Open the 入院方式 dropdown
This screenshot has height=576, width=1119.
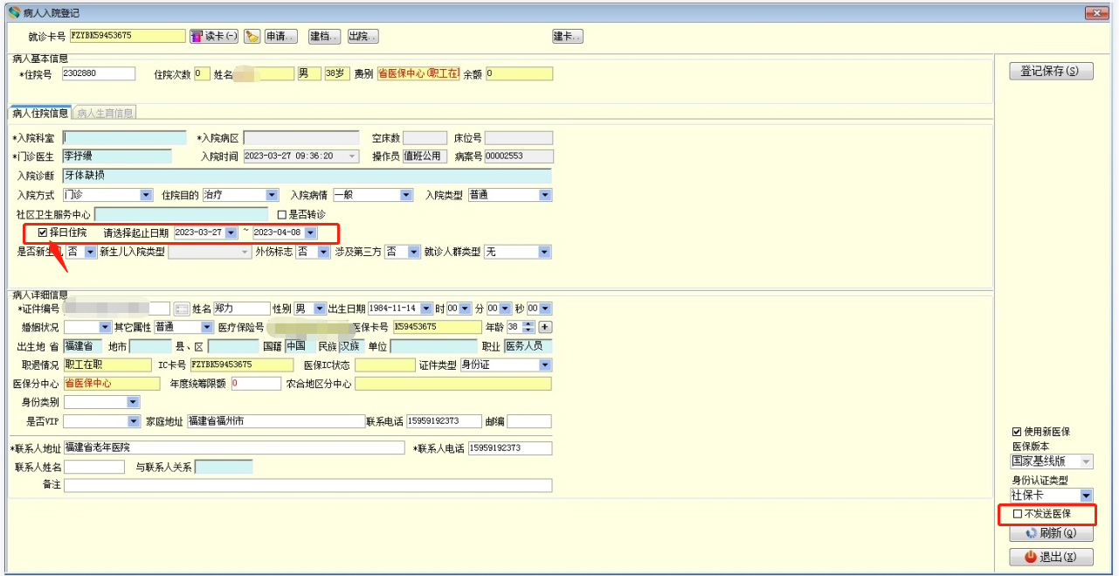pos(146,195)
